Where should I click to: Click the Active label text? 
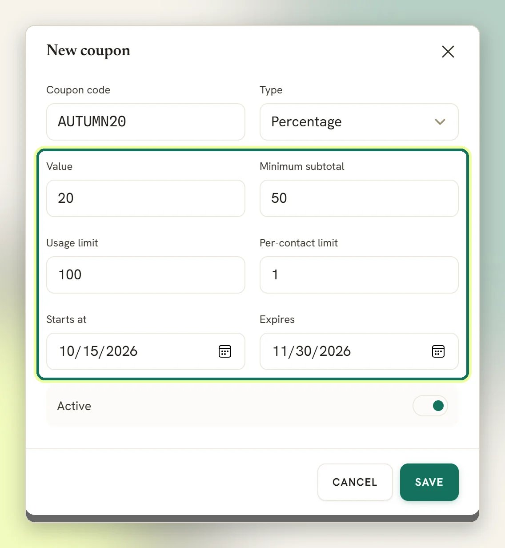pos(74,406)
